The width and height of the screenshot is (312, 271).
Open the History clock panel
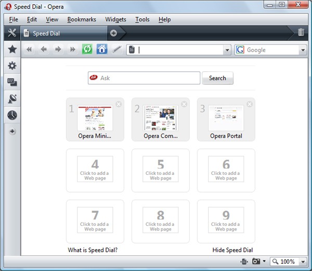coord(12,115)
